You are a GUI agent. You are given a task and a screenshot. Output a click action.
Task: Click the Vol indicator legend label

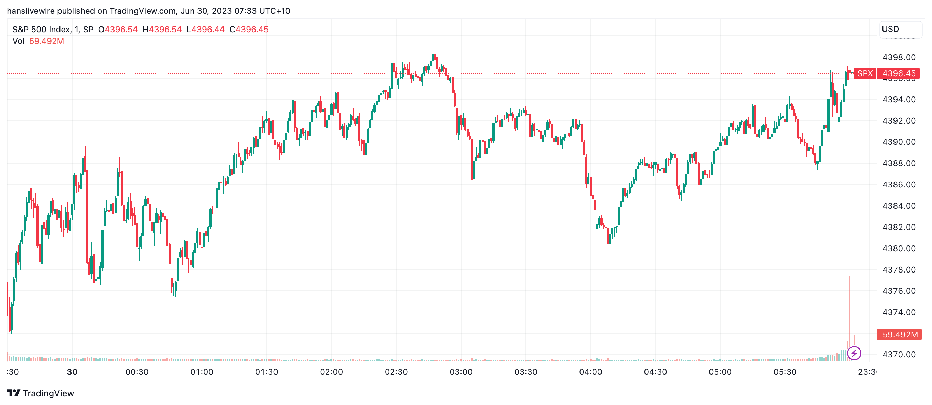click(x=19, y=41)
